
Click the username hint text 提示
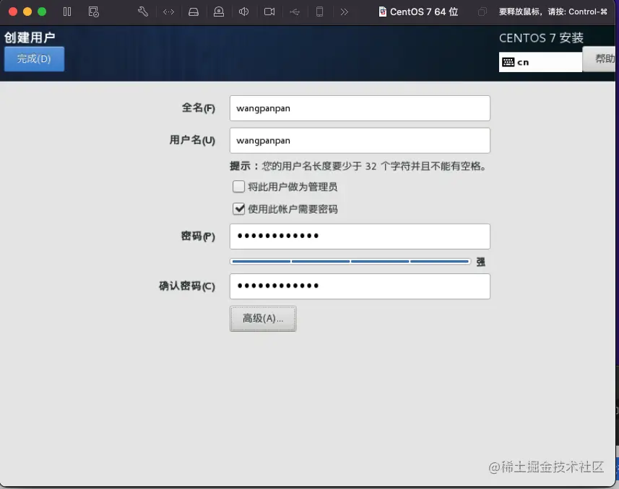click(x=358, y=166)
